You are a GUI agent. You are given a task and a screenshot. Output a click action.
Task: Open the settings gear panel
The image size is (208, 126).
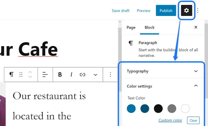tap(186, 11)
